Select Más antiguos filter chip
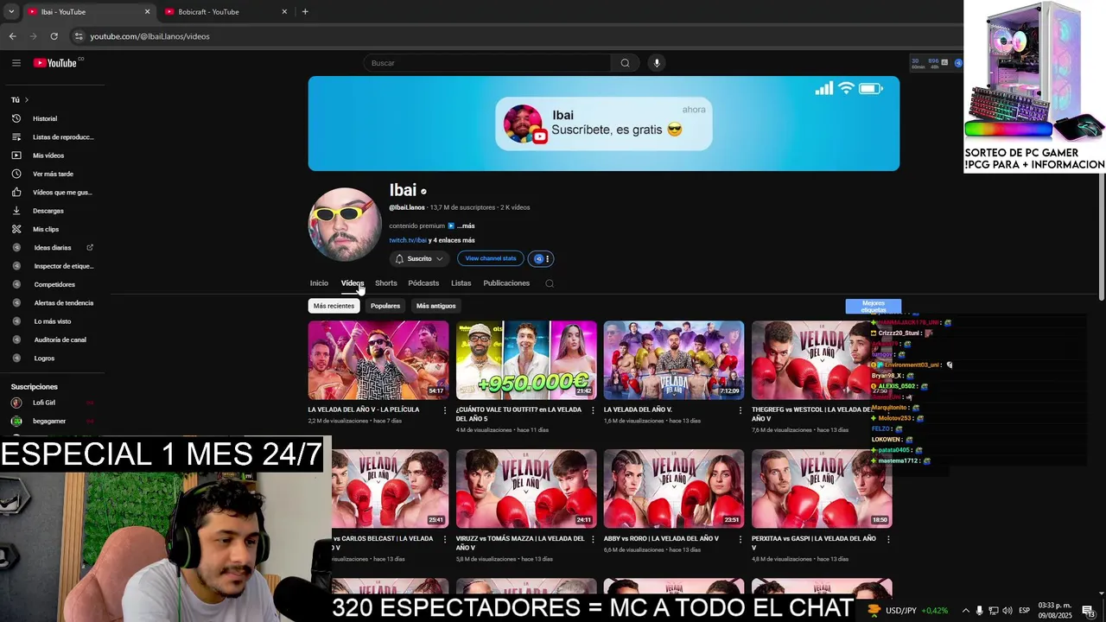Image resolution: width=1106 pixels, height=622 pixels. (435, 306)
